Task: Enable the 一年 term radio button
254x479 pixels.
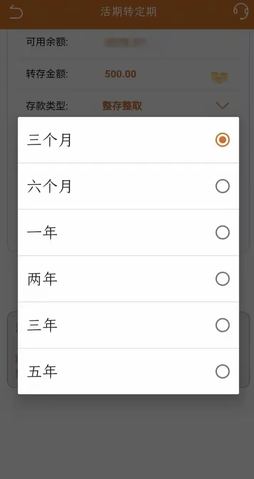Action: 222,232
